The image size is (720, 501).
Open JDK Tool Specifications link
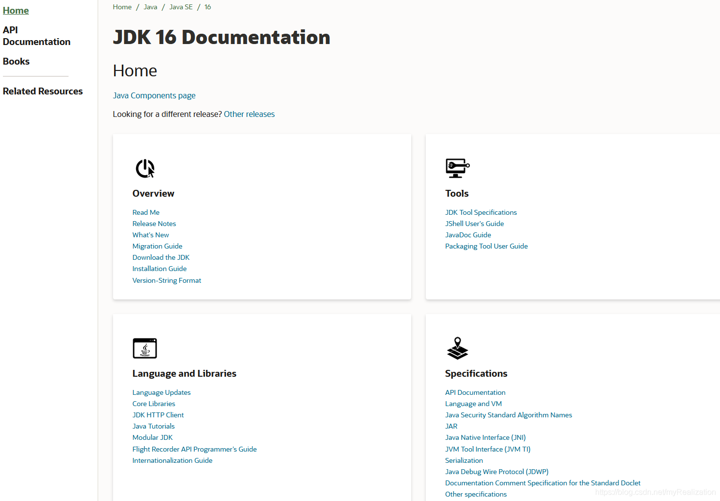[481, 212]
